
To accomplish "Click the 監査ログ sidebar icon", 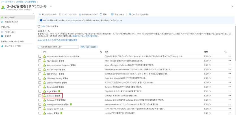I will coord(2,36).
